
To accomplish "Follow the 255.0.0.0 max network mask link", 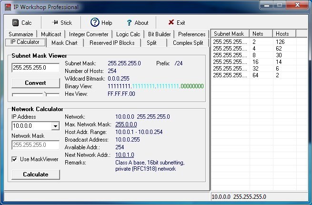I will pyautogui.click(x=126, y=124).
